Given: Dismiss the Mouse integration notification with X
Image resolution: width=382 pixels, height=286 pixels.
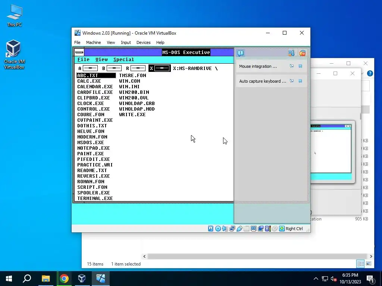Looking at the screenshot, I should 300,66.
